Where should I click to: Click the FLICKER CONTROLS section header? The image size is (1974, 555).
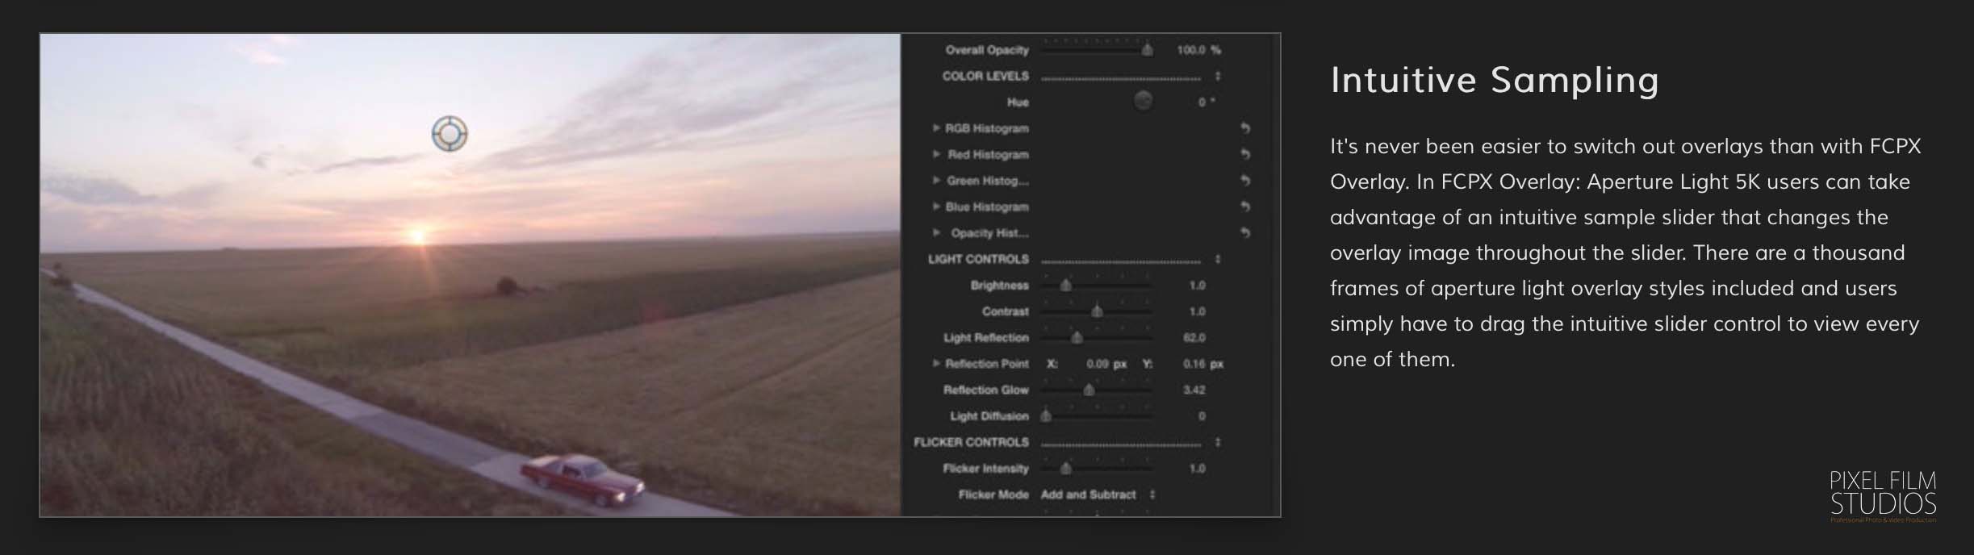click(971, 442)
